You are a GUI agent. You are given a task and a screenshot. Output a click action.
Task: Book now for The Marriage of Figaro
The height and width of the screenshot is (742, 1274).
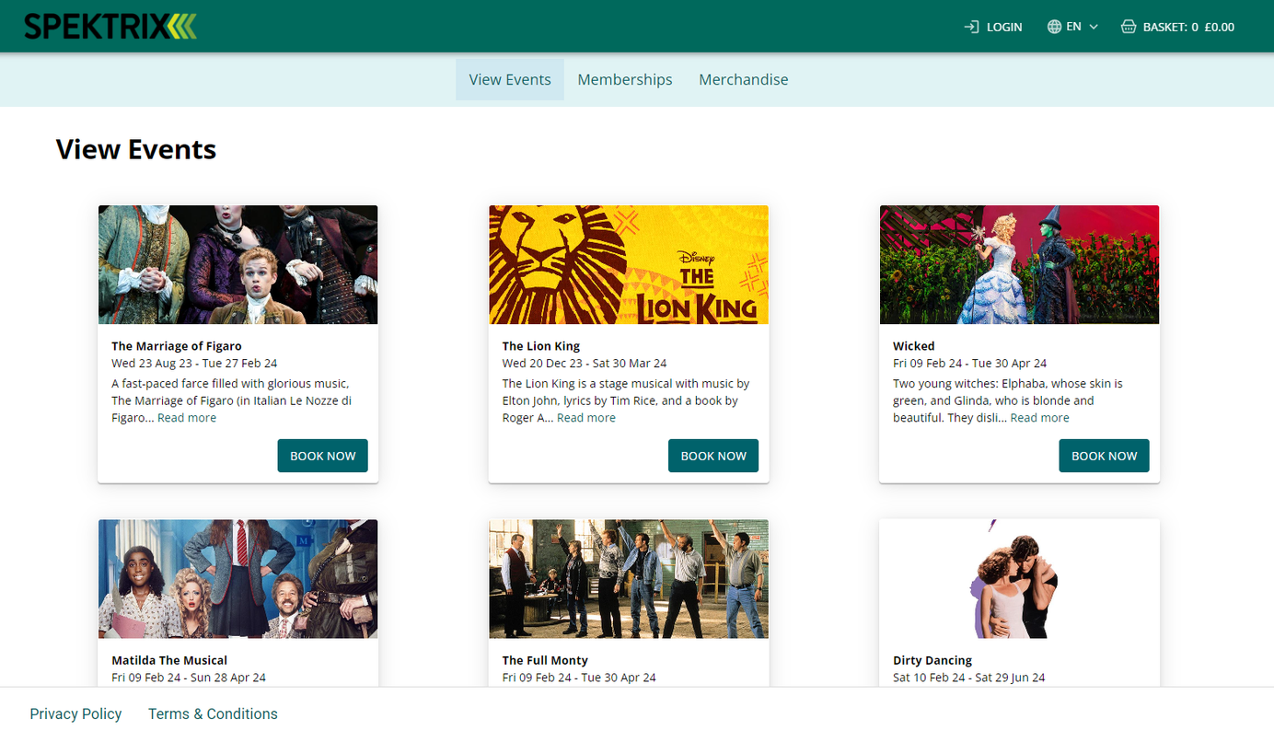point(323,456)
